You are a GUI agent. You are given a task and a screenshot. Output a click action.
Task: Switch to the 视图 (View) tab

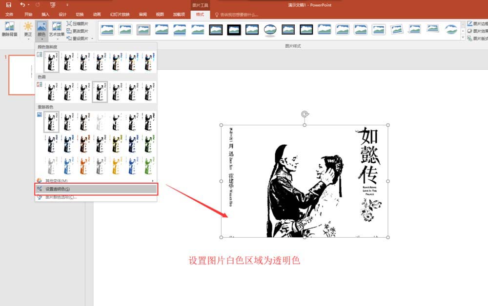[160, 14]
